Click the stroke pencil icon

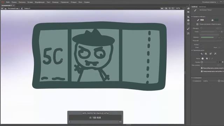pos(198,20)
